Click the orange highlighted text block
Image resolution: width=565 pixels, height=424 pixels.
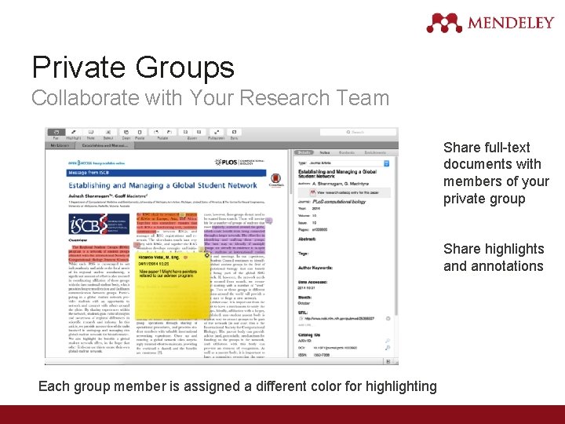(166, 224)
